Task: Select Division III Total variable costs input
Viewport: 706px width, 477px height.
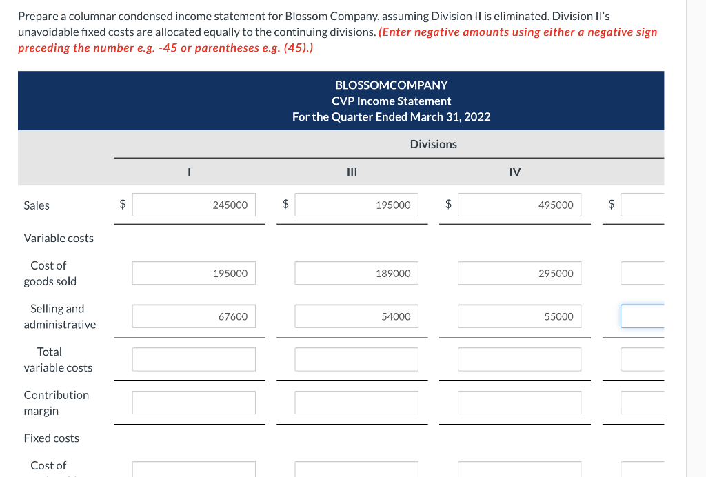Action: click(356, 358)
